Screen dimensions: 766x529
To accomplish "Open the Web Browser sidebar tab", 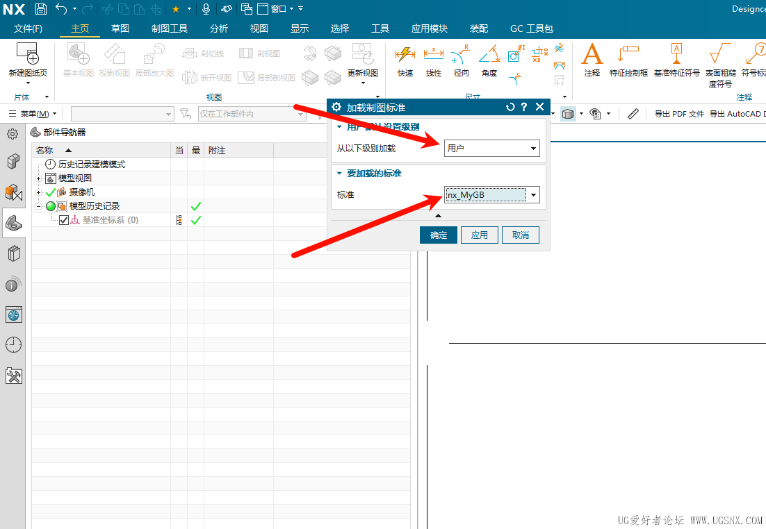I will [x=14, y=314].
